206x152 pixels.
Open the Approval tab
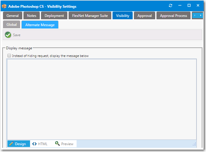[145, 16]
